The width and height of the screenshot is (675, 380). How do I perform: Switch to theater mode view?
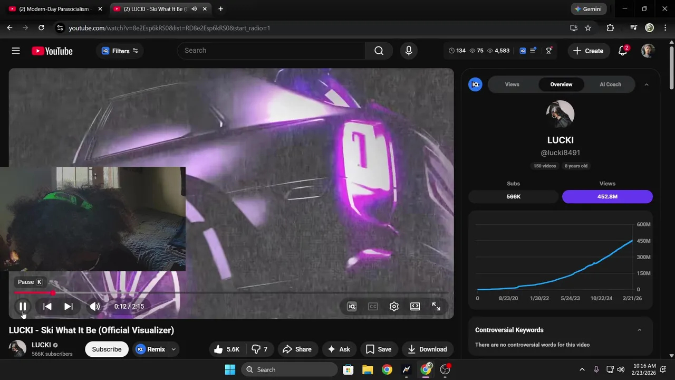(x=415, y=306)
